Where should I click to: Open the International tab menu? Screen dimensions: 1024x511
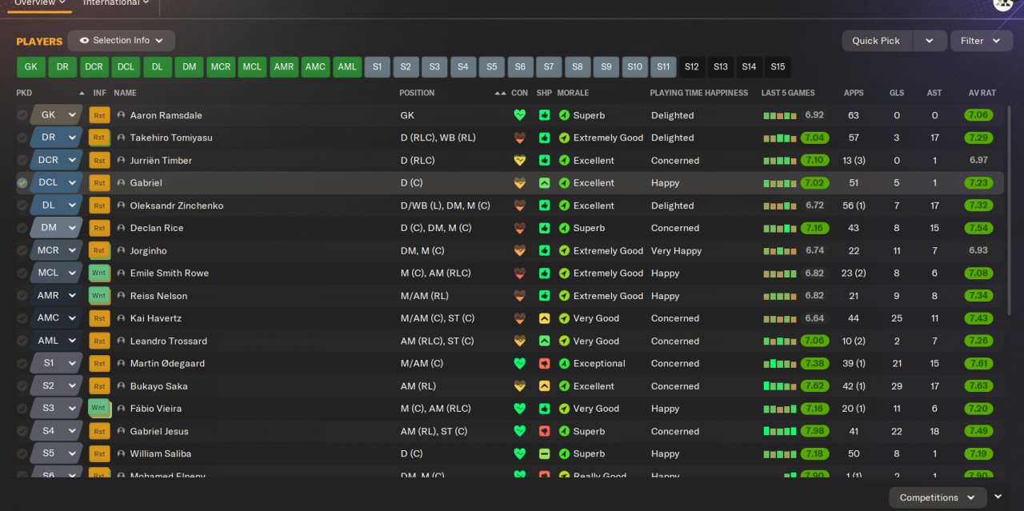tap(116, 4)
